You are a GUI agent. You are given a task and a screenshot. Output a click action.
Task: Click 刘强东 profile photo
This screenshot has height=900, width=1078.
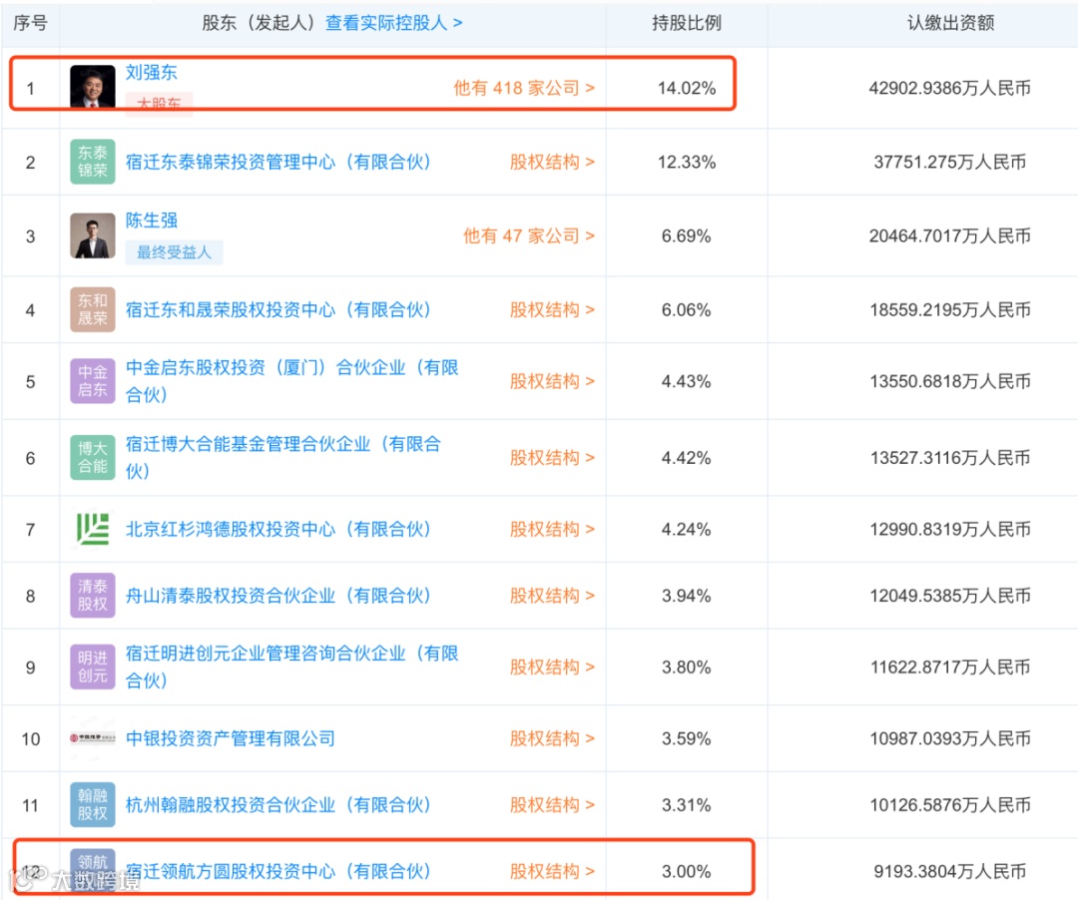point(93,87)
